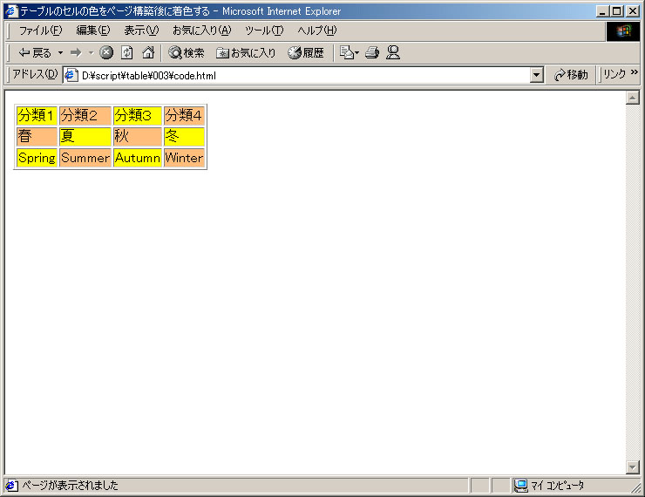Open the Edit (編集) menu

93,30
